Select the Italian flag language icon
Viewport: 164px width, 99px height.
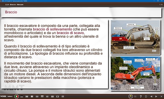coord(16,96)
